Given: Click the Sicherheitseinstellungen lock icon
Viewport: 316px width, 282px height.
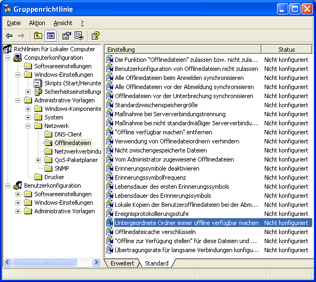Looking at the screenshot, I should 38,92.
